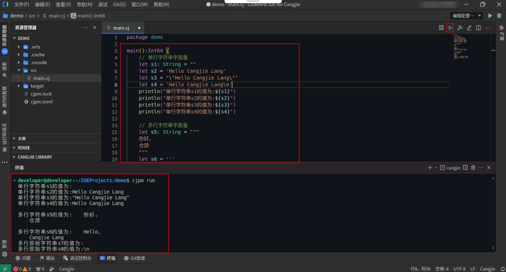This screenshot has height=272, width=506.
Task: Select the cangjie terminal instance
Action: coord(450,168)
